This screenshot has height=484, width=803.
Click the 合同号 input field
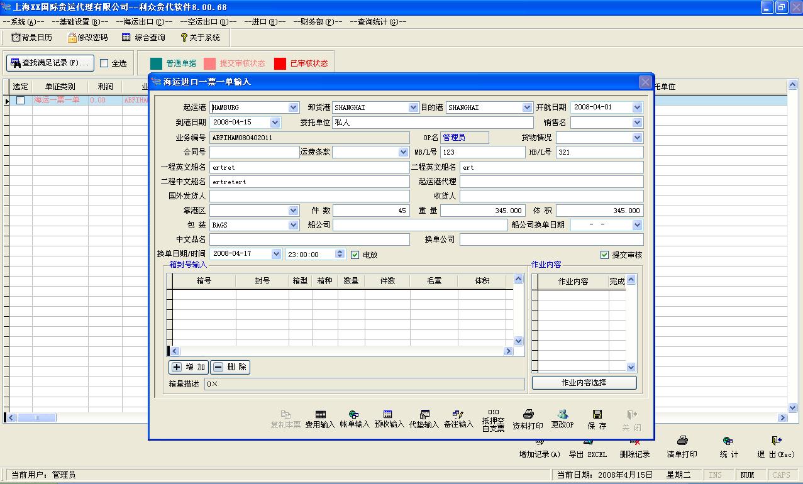pos(255,152)
